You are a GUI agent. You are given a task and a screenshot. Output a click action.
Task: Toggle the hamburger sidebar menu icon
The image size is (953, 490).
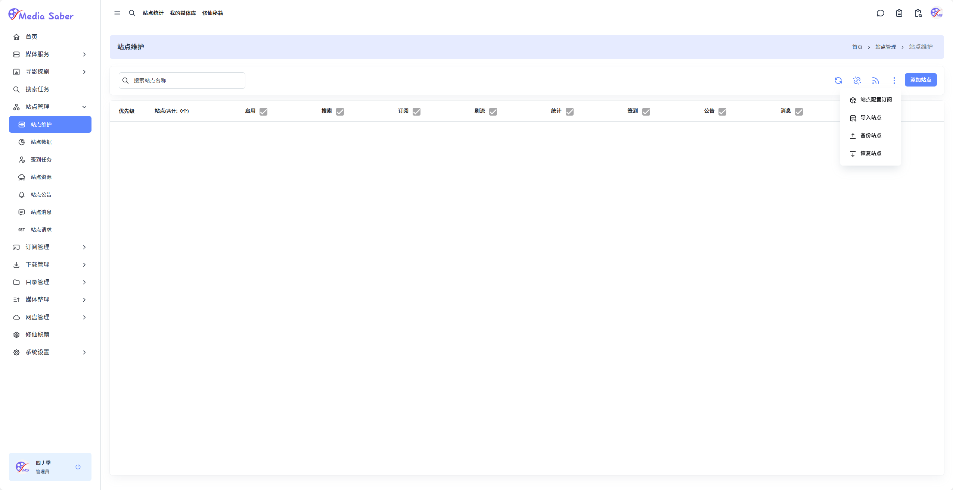[x=117, y=13]
